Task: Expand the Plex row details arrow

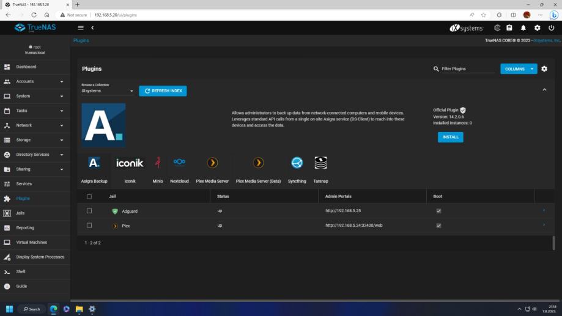Action: (x=544, y=225)
